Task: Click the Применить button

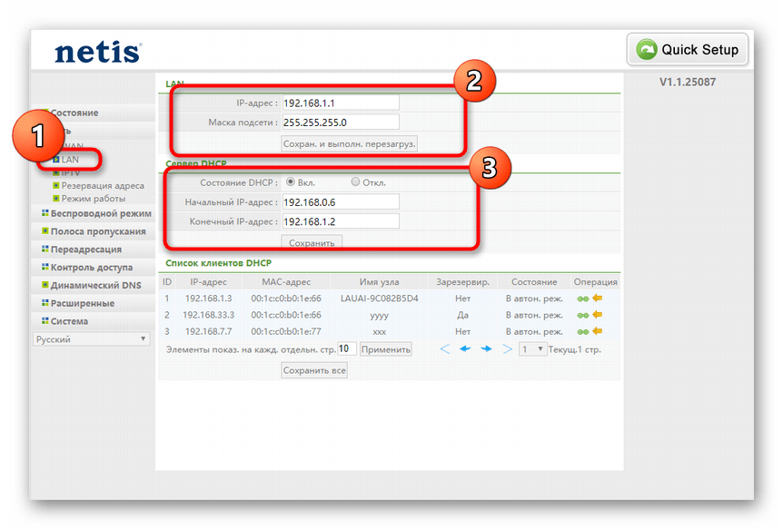Action: pos(386,349)
